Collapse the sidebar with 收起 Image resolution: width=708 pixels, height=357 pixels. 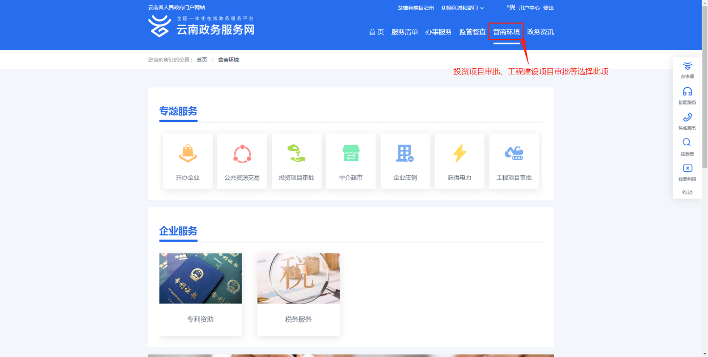click(x=687, y=192)
